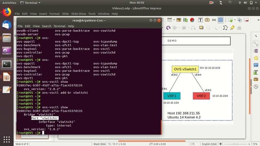Open Thunderbird mail from the dock
The width and height of the screenshot is (260, 146).
(6, 25)
